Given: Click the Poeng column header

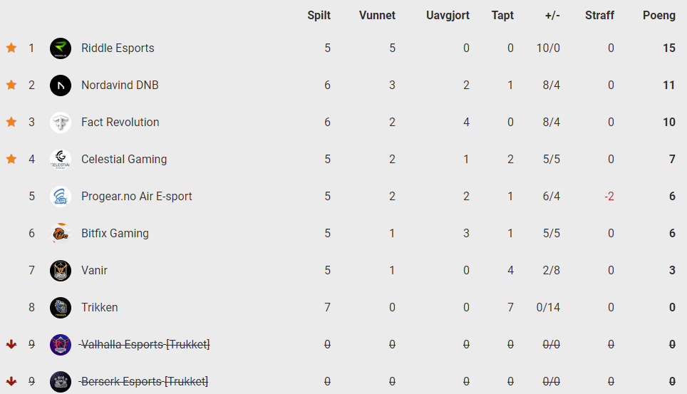Looking at the screenshot, I should point(659,16).
